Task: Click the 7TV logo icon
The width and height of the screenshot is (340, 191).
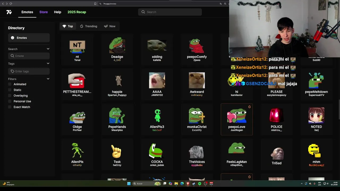Action: pyautogui.click(x=9, y=12)
